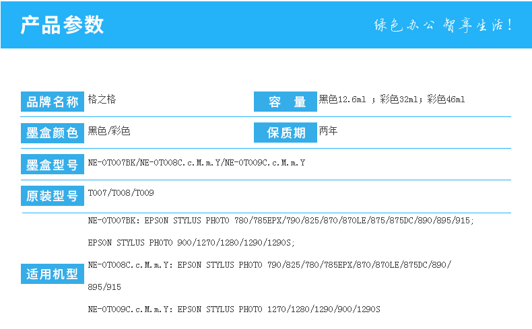Click the line starting NE-OT007BK: EPSON STYLUS PHOTO
The height and width of the screenshot is (329, 532).
(281, 221)
